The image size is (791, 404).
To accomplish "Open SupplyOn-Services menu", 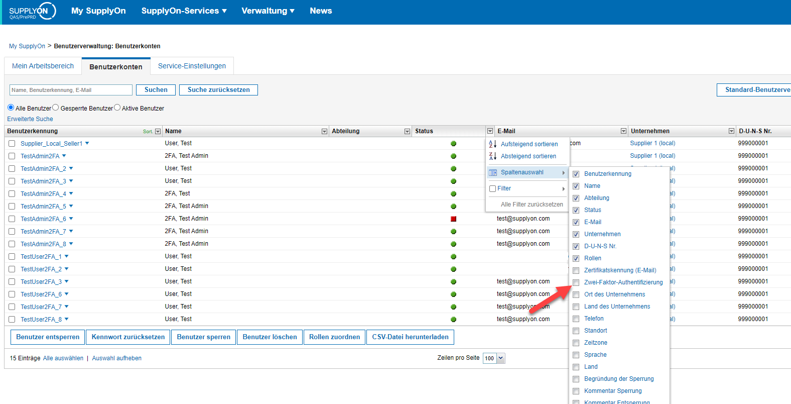I will click(x=184, y=11).
